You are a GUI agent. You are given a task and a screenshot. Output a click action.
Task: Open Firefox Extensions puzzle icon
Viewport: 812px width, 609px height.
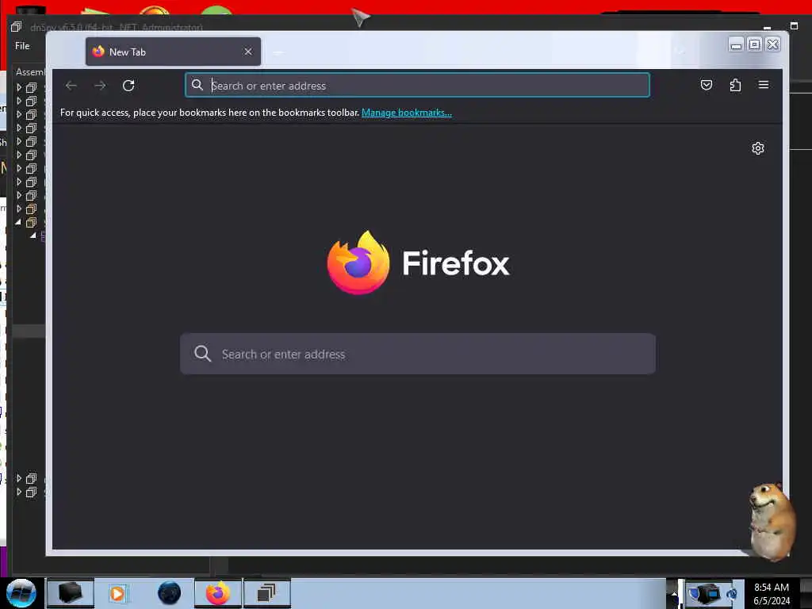735,85
